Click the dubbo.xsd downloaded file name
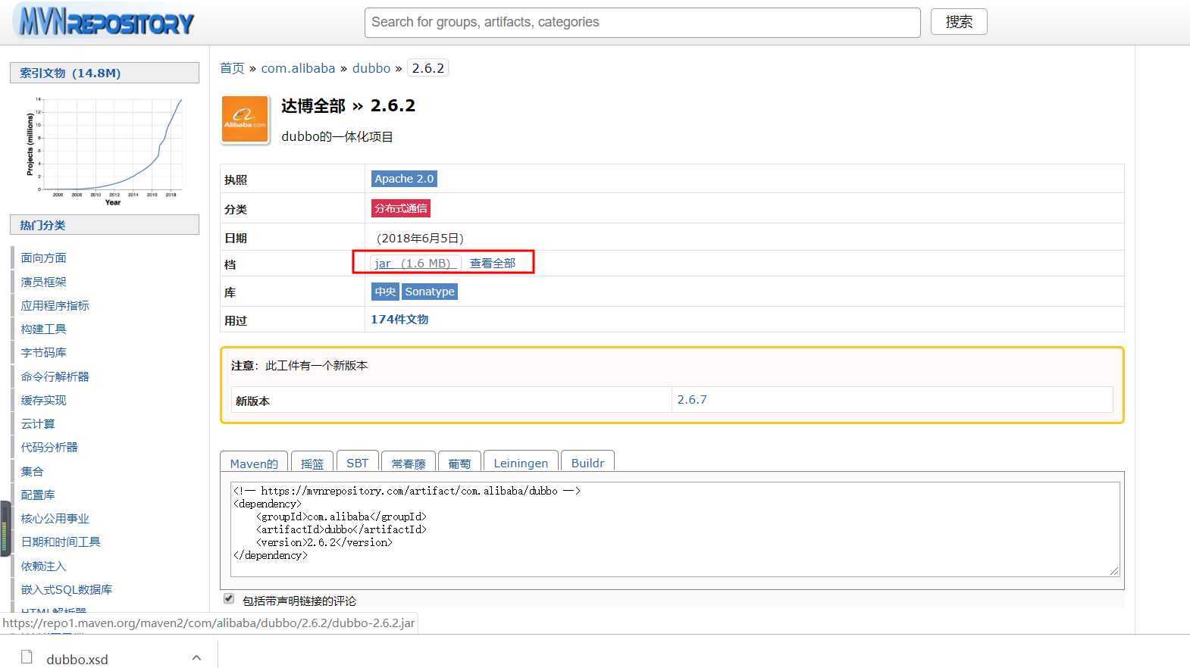This screenshot has height=668, width=1190. [x=77, y=659]
